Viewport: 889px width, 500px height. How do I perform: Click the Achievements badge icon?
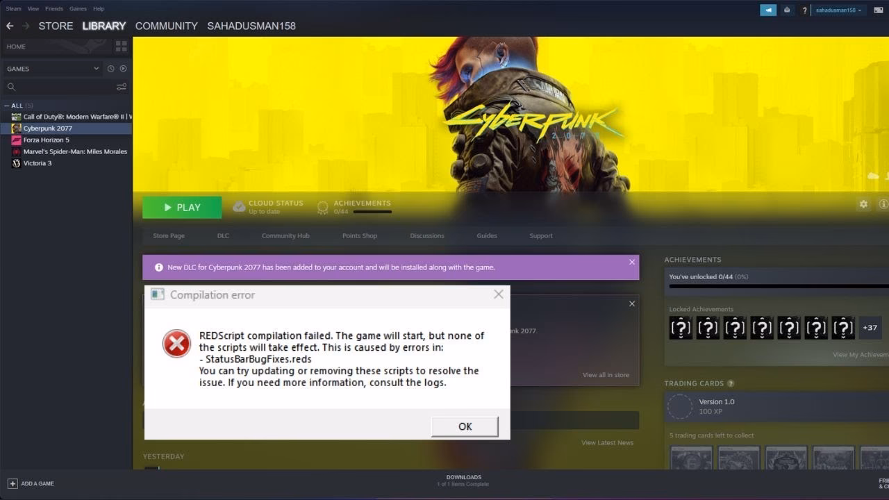click(322, 207)
